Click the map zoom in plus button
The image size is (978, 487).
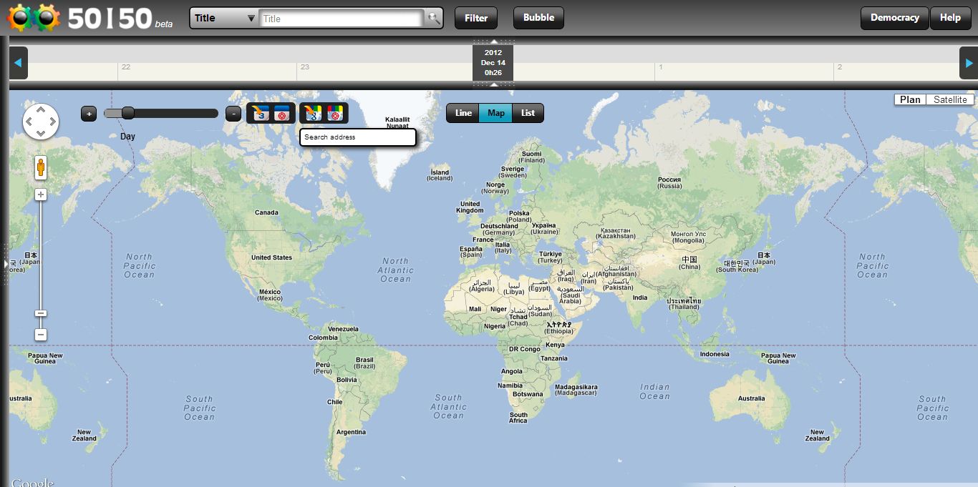tap(41, 195)
